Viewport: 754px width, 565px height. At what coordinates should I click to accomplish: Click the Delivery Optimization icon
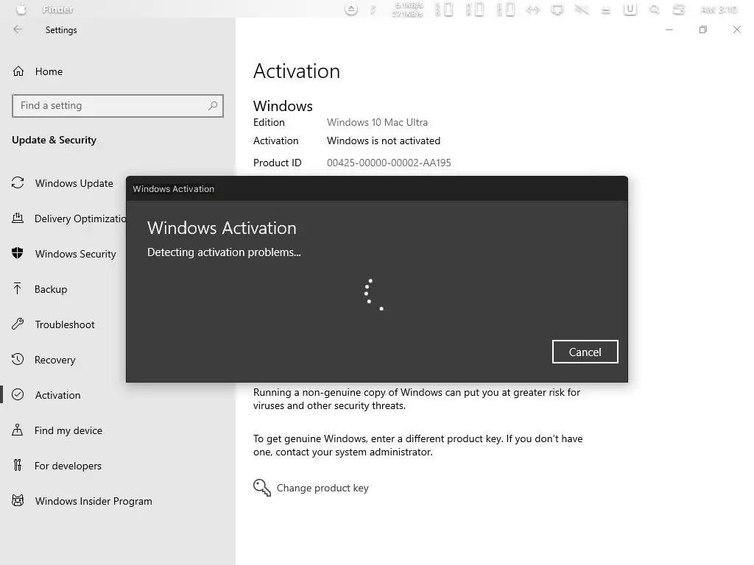tap(18, 218)
